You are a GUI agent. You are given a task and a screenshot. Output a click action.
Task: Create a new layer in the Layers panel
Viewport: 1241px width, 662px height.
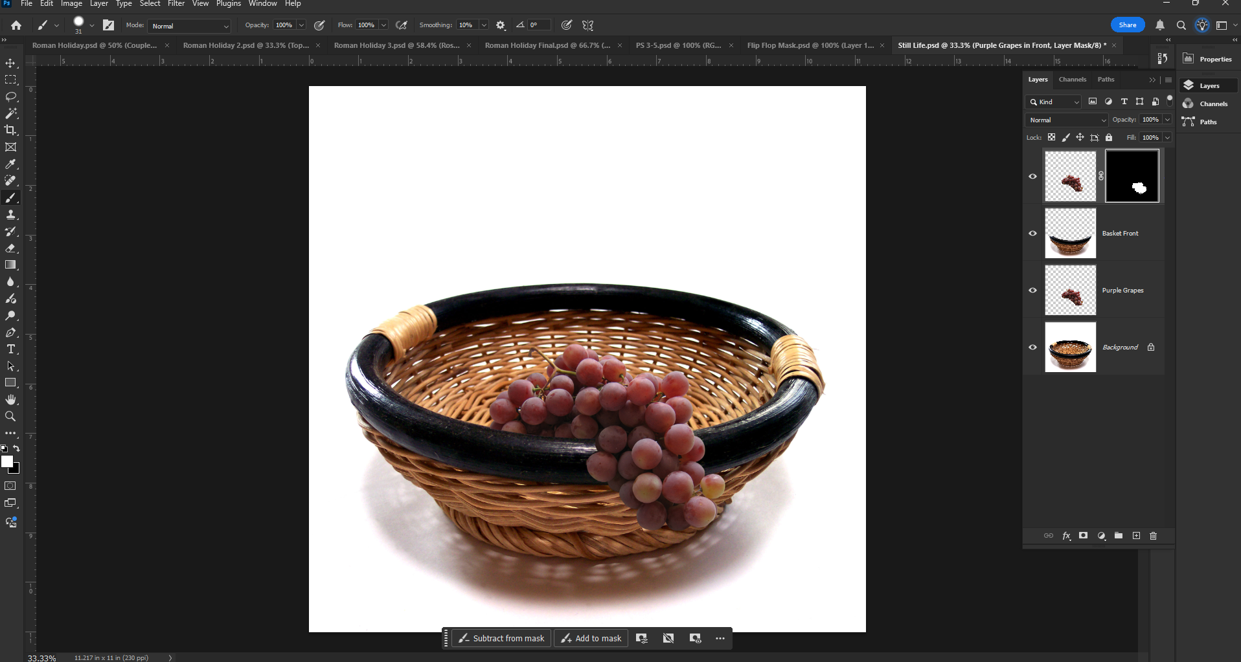(x=1135, y=536)
